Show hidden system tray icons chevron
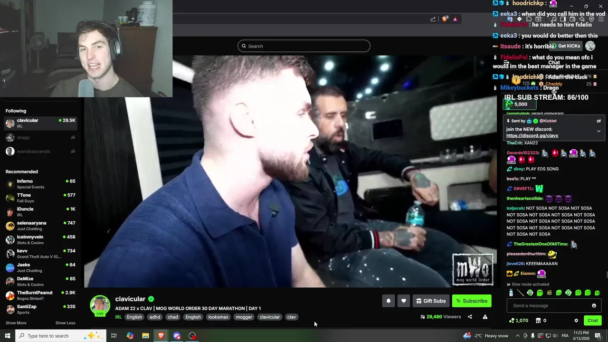The width and height of the screenshot is (608, 342). coord(517,336)
